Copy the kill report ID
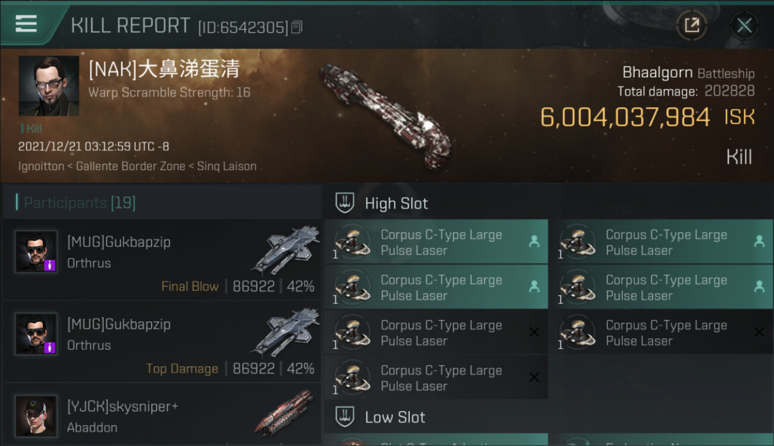 click(x=297, y=27)
